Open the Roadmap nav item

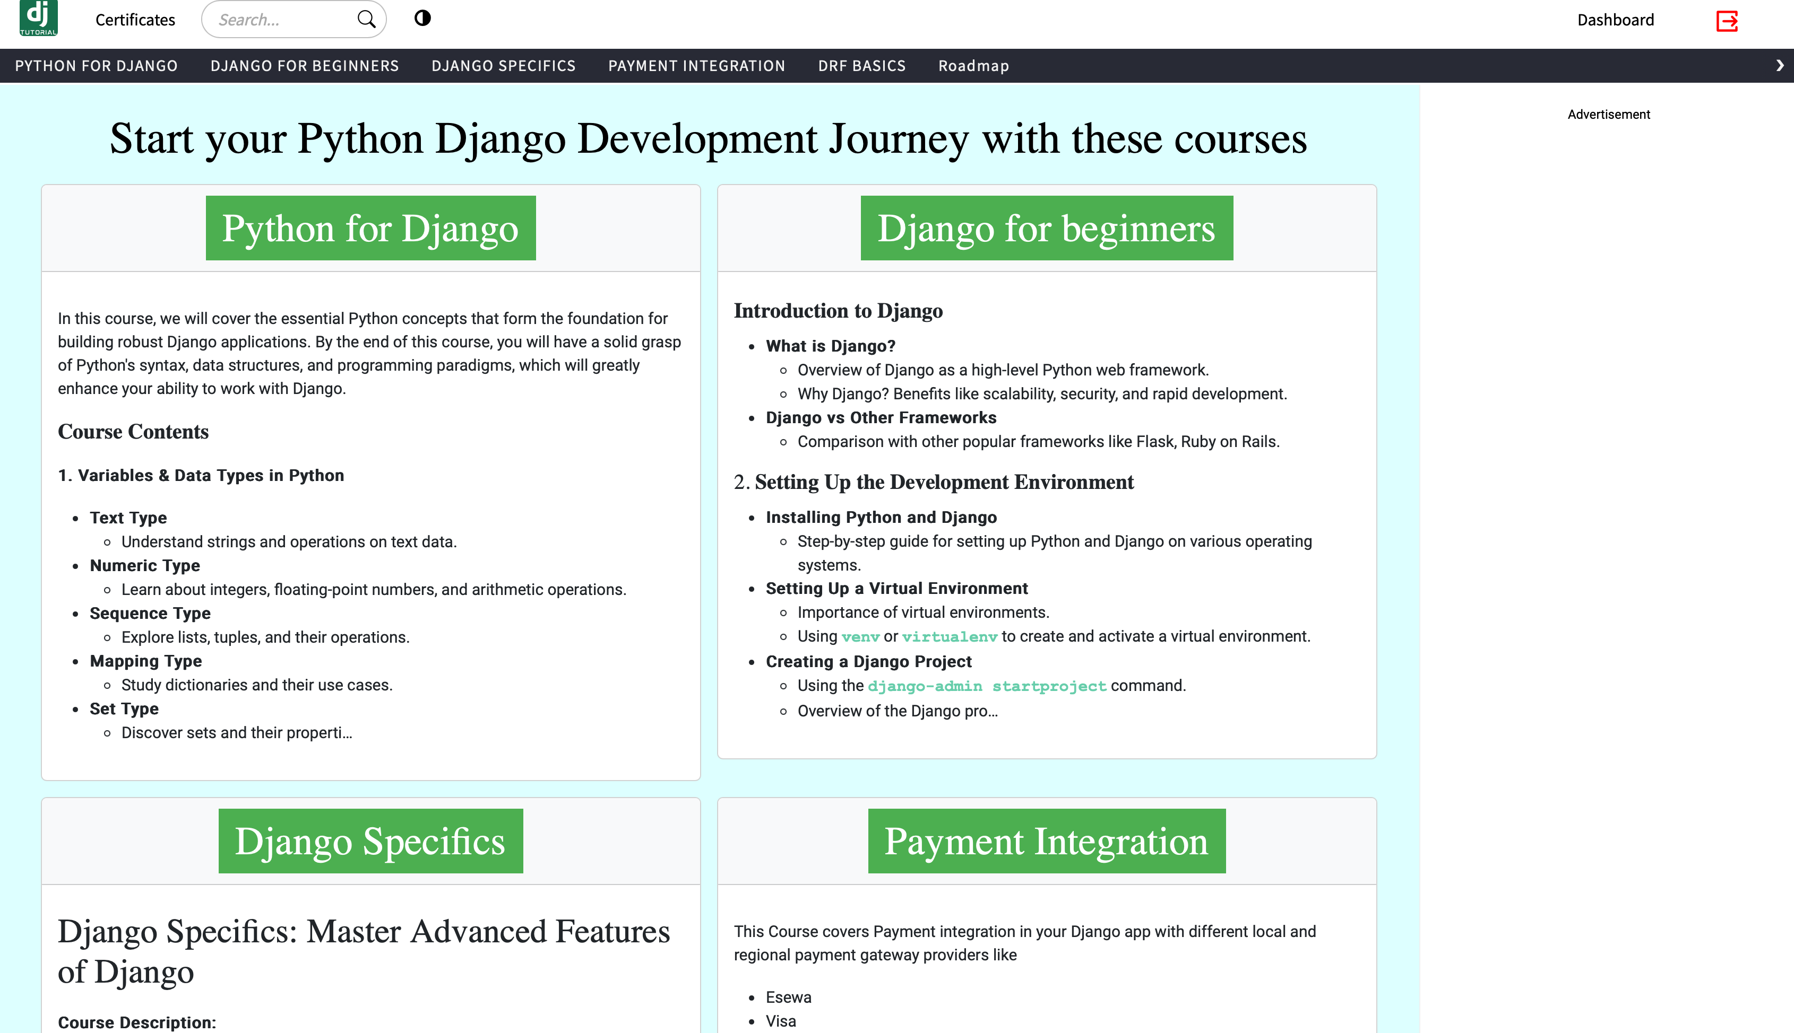coord(973,66)
